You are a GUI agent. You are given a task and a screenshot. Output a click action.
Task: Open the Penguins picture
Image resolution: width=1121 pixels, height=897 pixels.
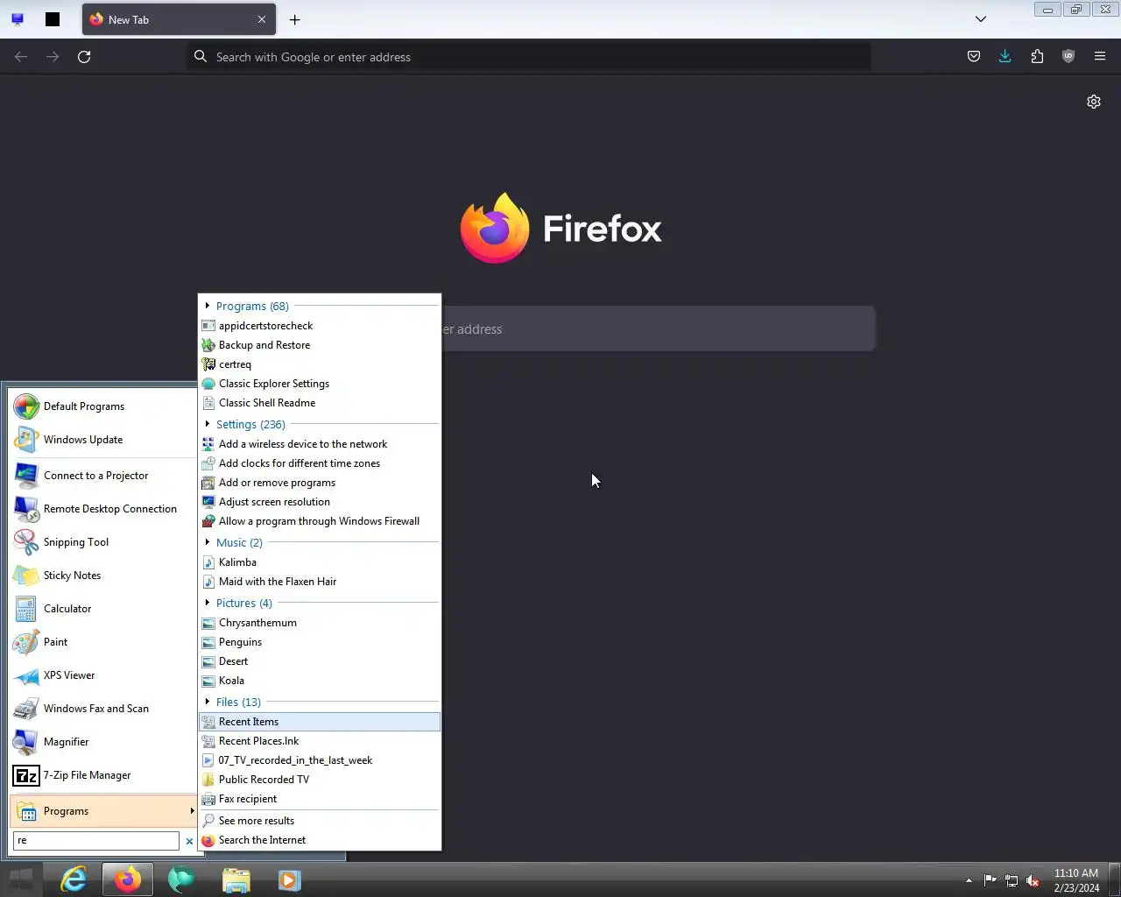[320, 642]
